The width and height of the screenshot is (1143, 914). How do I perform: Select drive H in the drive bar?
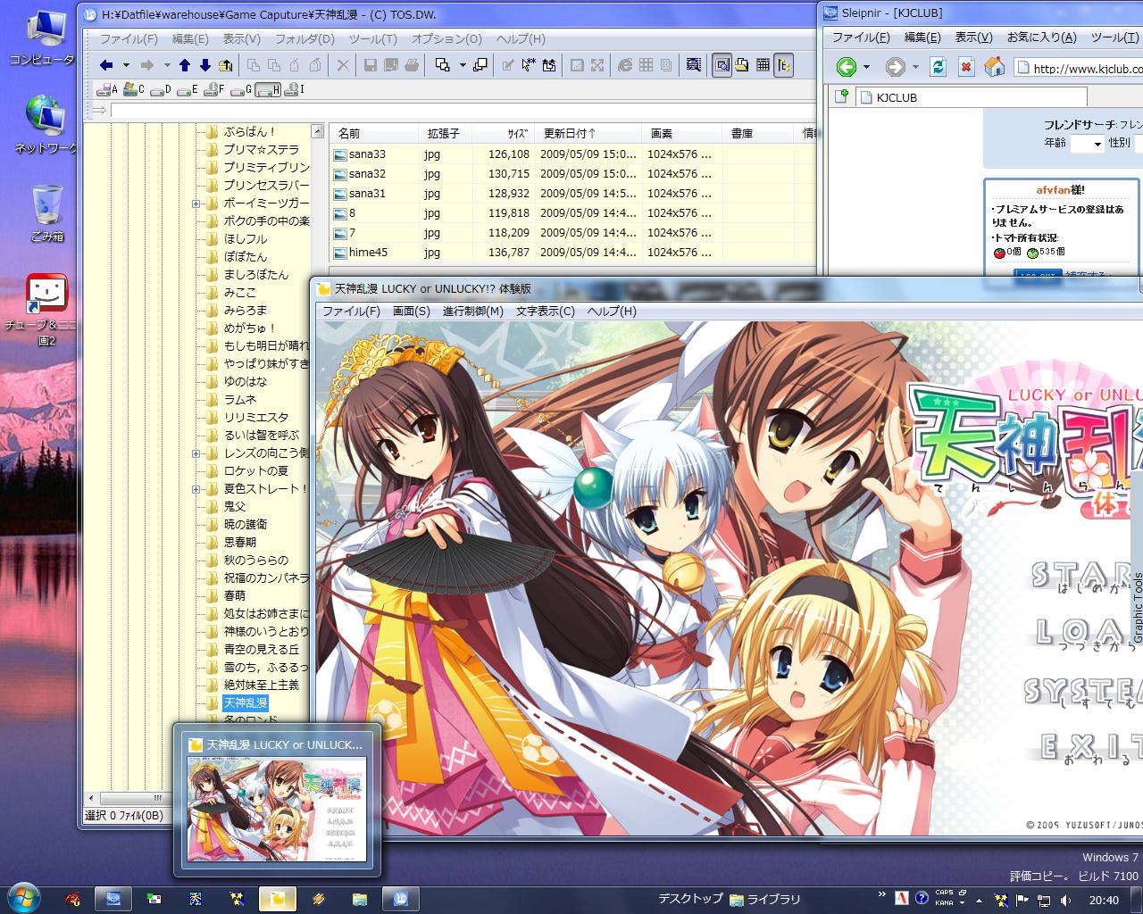(x=268, y=89)
